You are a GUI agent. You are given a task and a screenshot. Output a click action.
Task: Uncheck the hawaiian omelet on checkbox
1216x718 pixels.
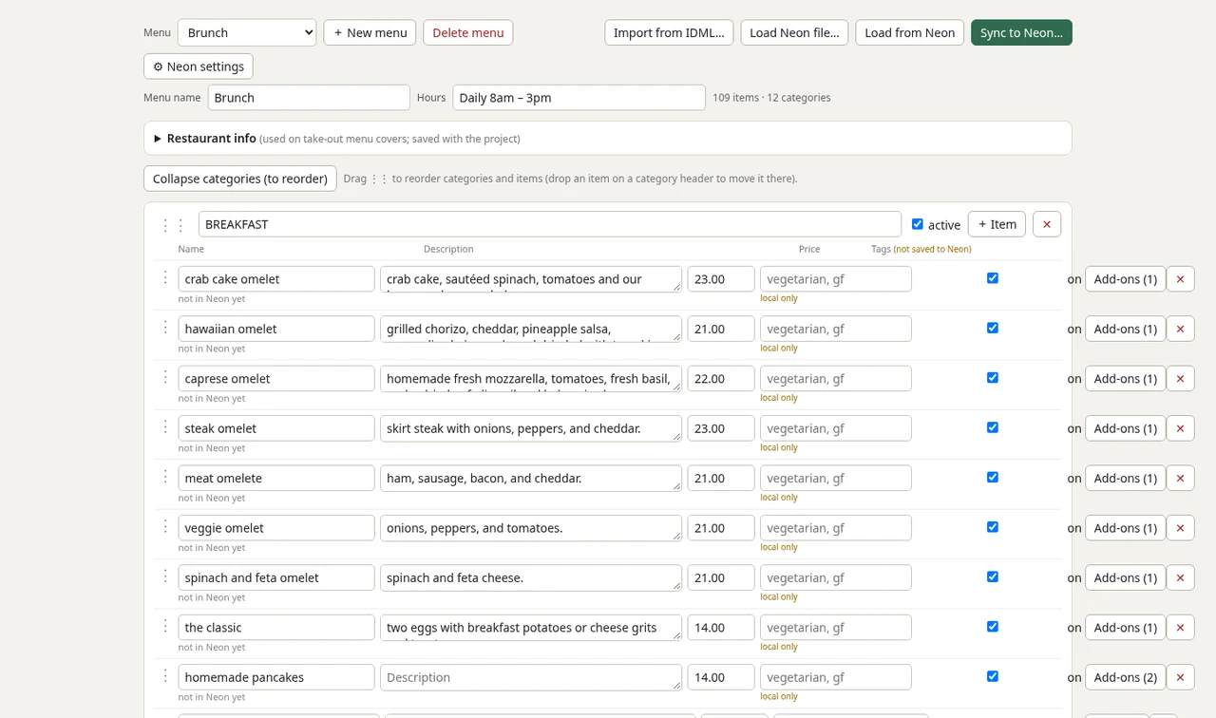993,328
